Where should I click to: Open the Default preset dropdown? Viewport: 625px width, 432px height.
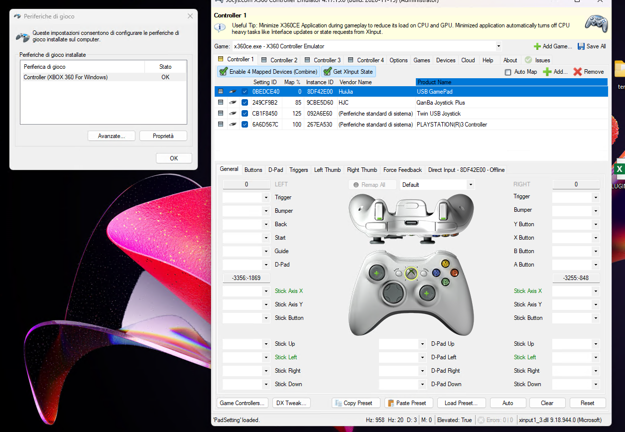coord(471,185)
